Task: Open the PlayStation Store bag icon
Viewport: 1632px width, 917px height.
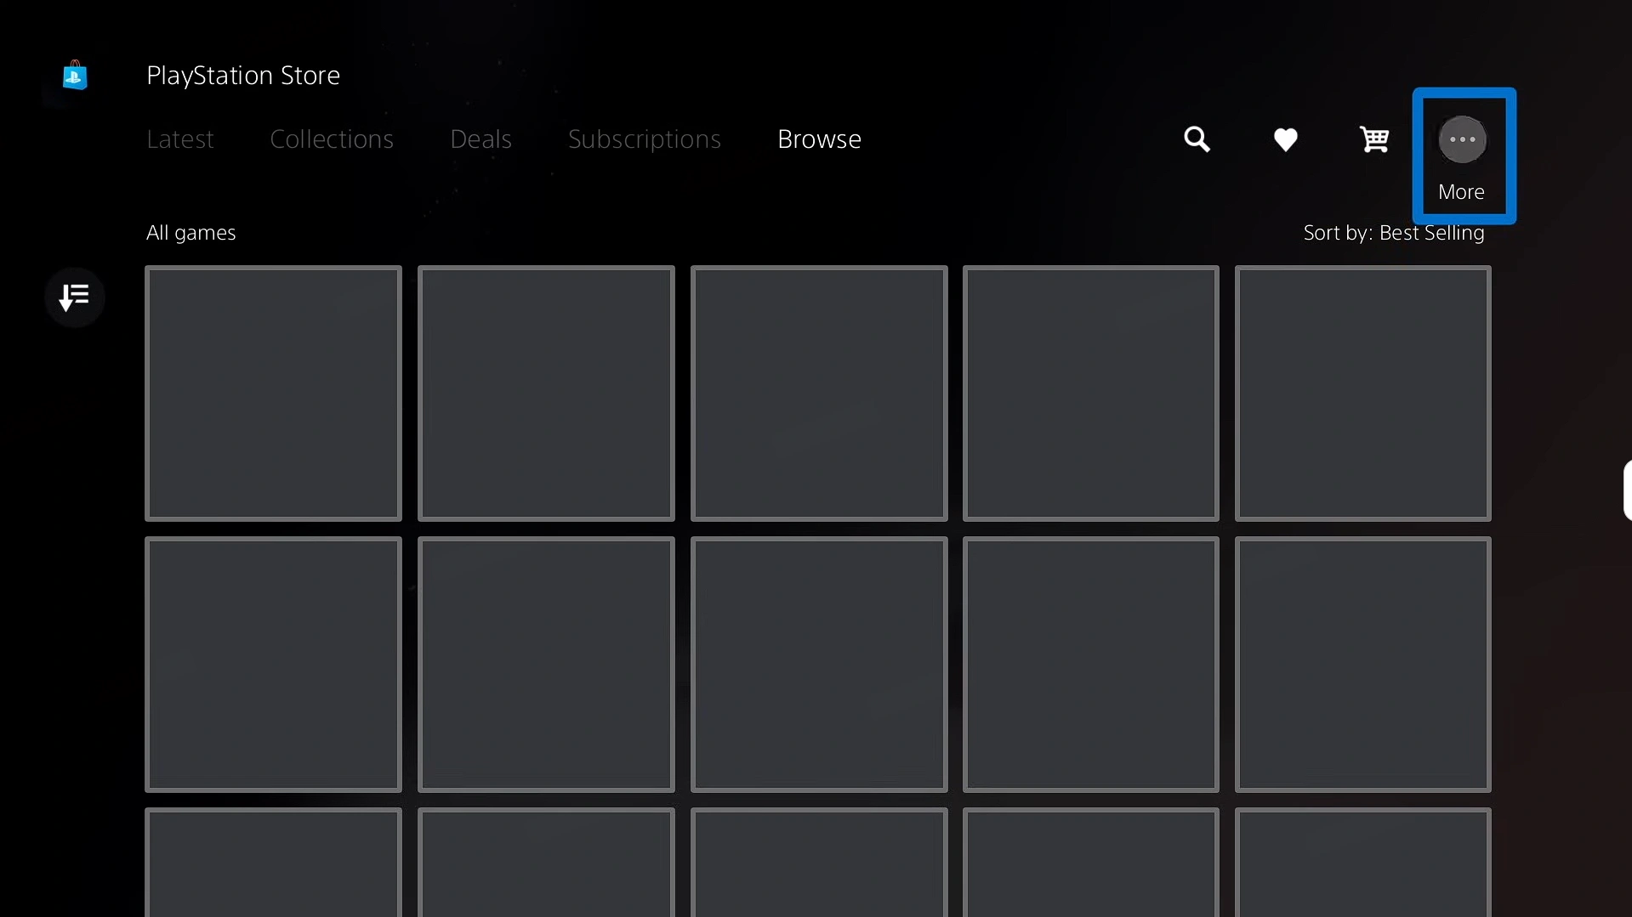Action: pyautogui.click(x=75, y=76)
